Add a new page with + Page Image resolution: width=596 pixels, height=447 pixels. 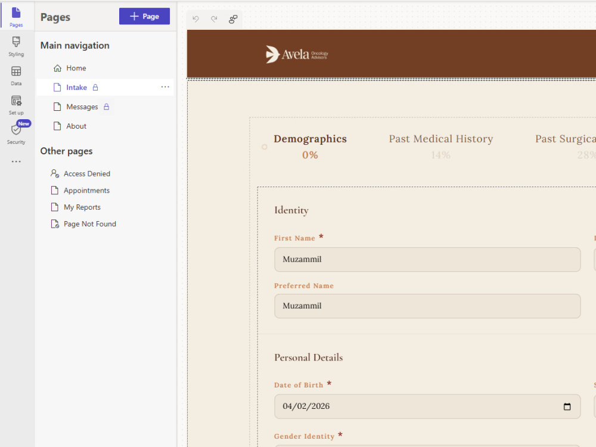coord(144,16)
